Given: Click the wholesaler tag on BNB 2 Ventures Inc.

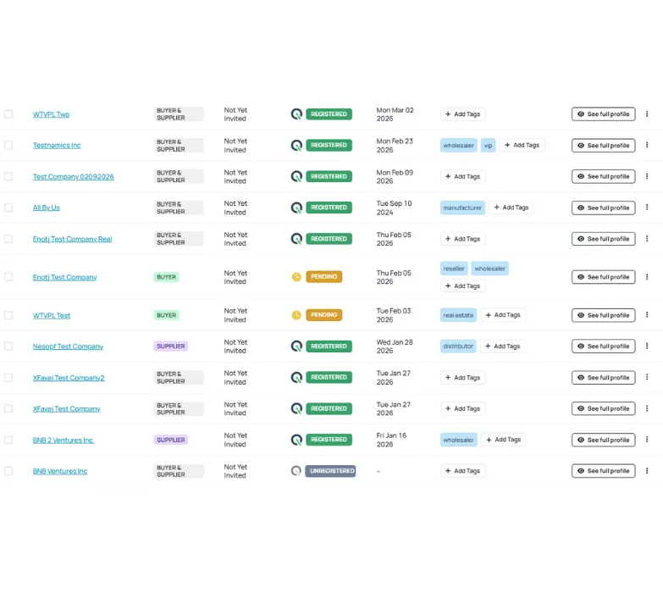Looking at the screenshot, I should [459, 440].
